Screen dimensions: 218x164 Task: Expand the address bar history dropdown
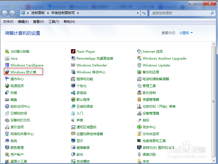138,13
